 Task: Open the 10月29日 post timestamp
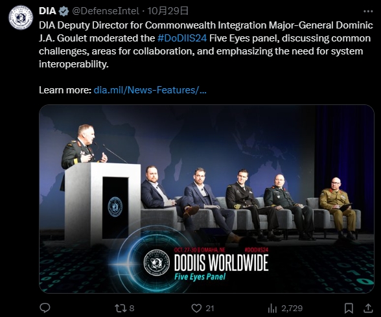click(x=168, y=11)
